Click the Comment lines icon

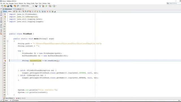click(53, 11)
